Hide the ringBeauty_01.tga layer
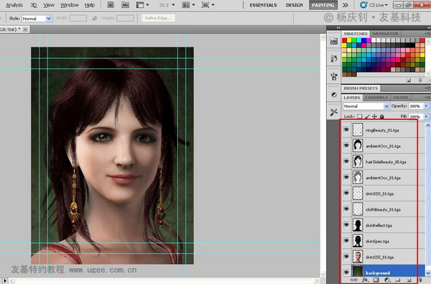The width and height of the screenshot is (431, 284). pos(346,129)
